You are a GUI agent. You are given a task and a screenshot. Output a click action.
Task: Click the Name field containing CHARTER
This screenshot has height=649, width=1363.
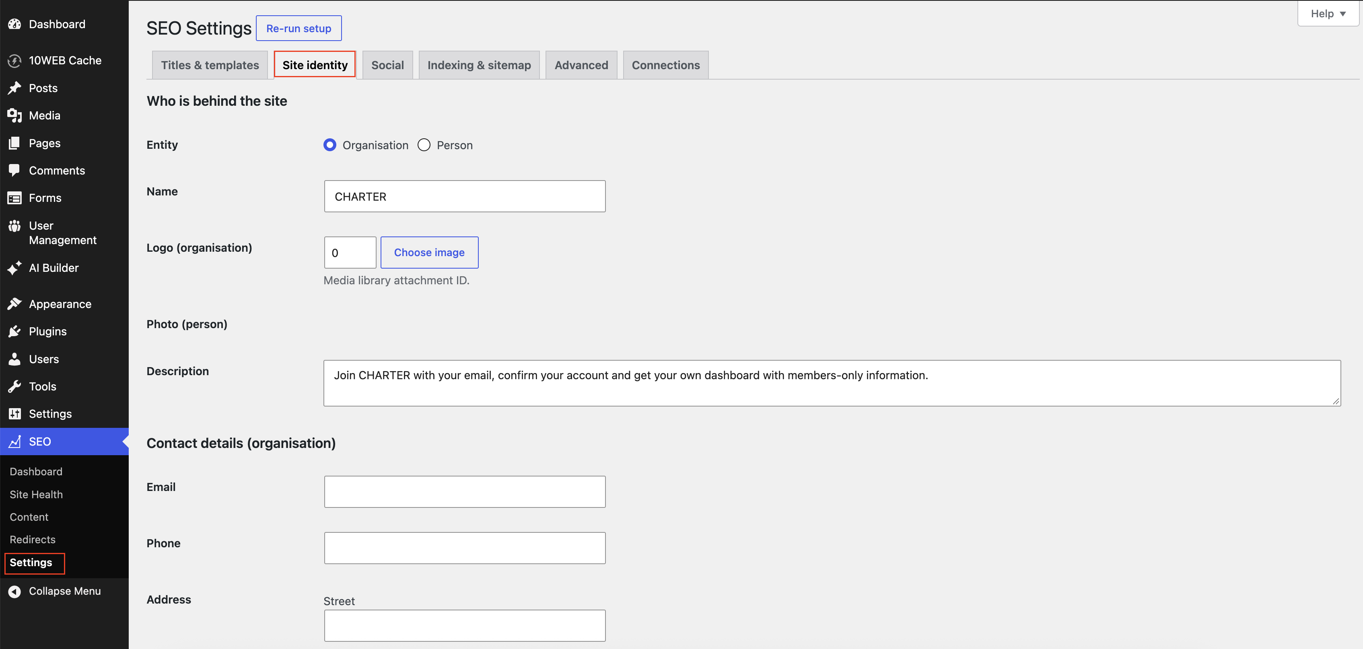click(x=465, y=196)
